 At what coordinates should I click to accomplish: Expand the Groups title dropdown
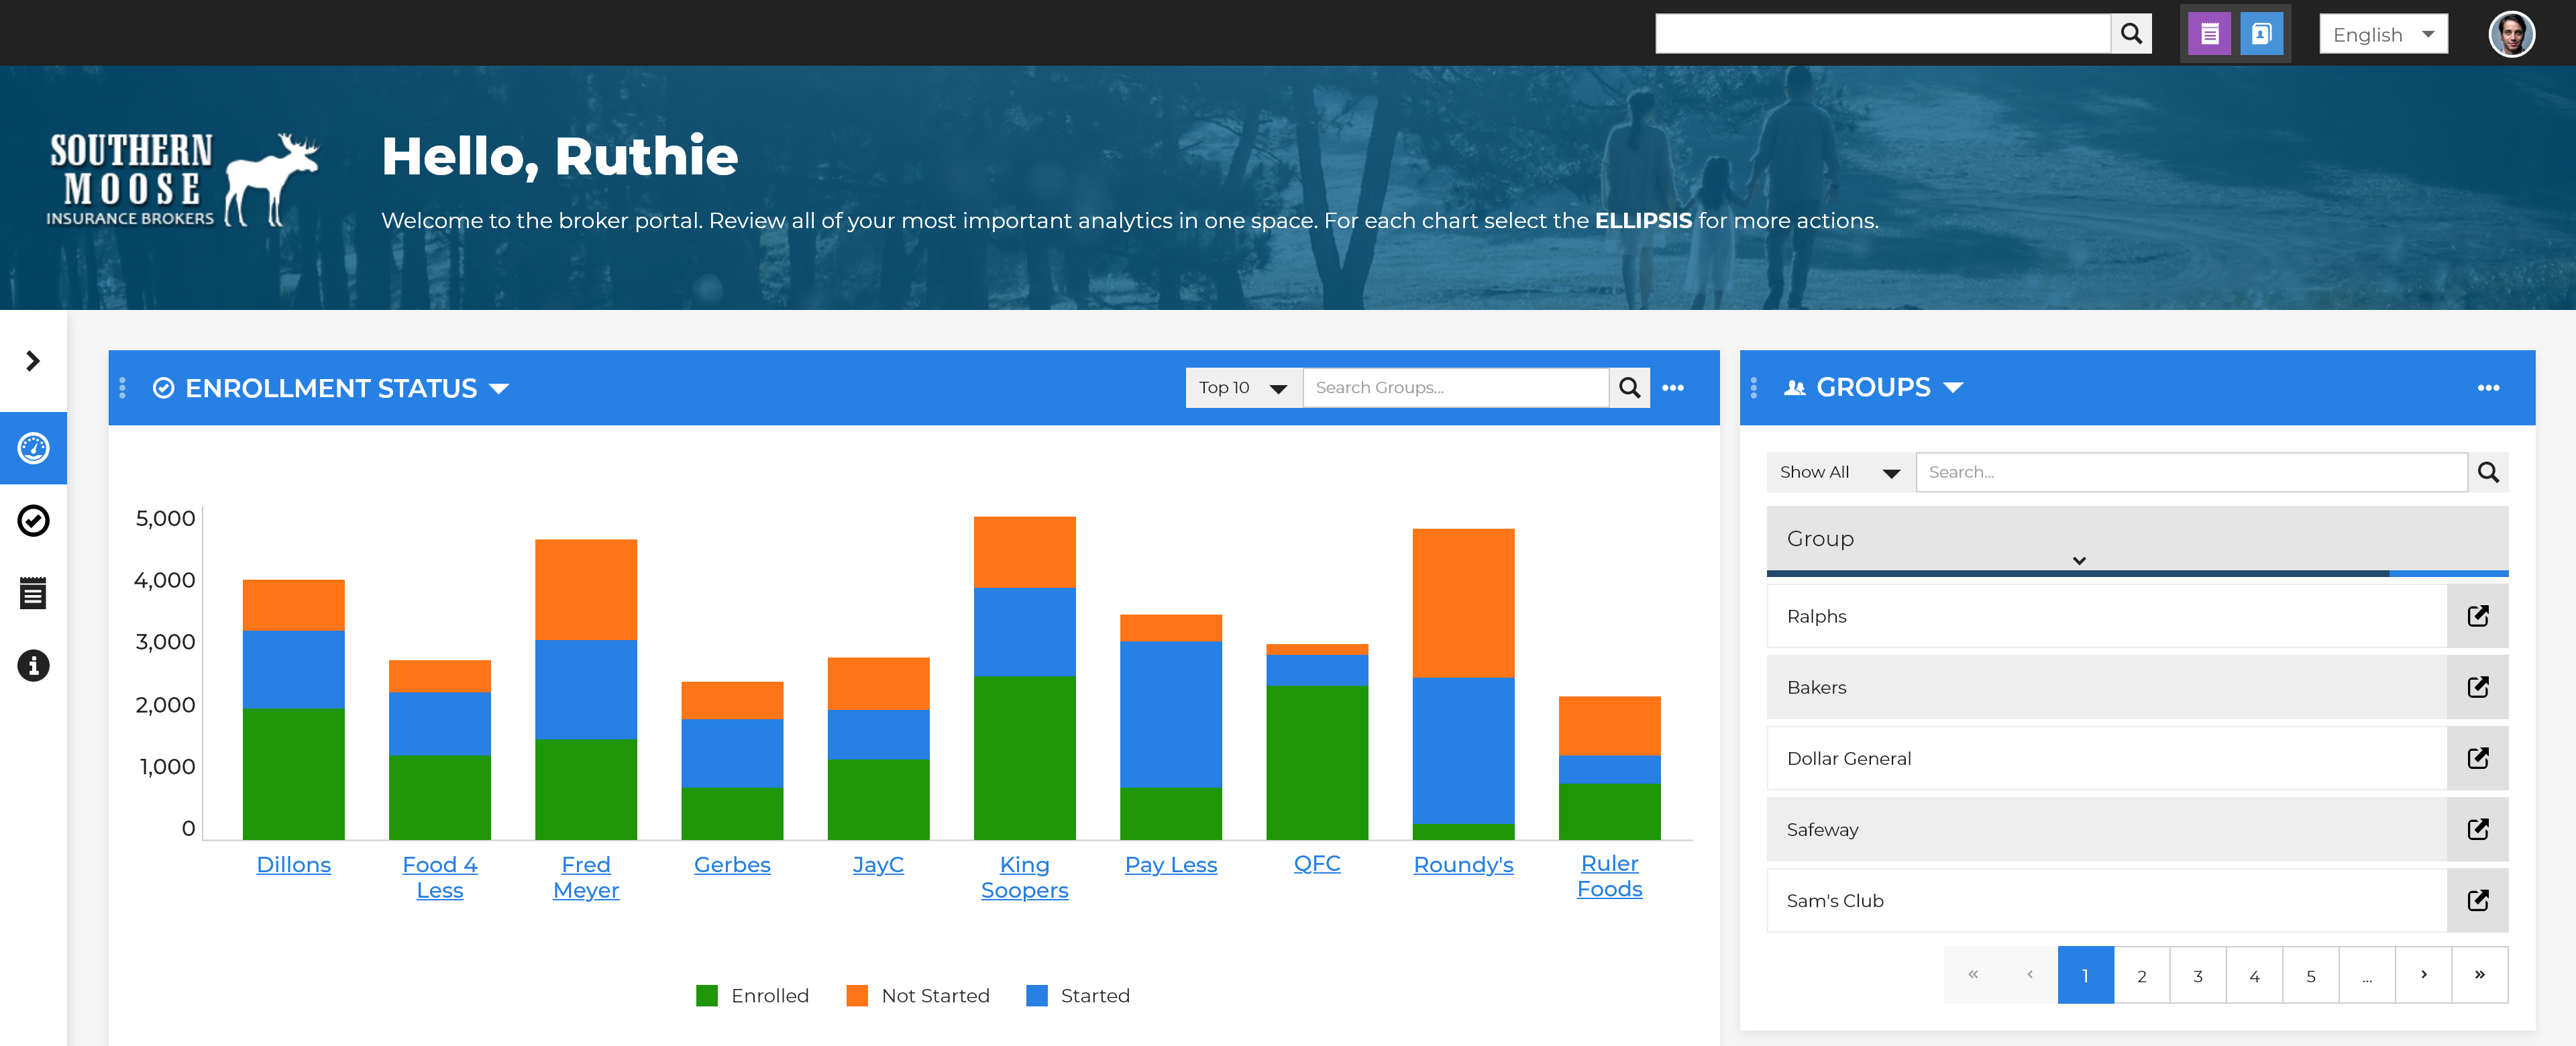[x=1952, y=388]
